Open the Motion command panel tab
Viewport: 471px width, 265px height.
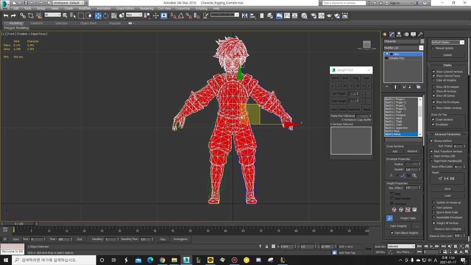pos(407,34)
